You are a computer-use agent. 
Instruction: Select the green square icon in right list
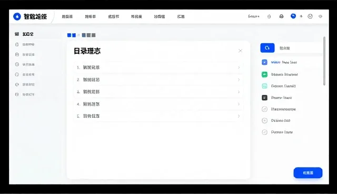click(x=264, y=74)
